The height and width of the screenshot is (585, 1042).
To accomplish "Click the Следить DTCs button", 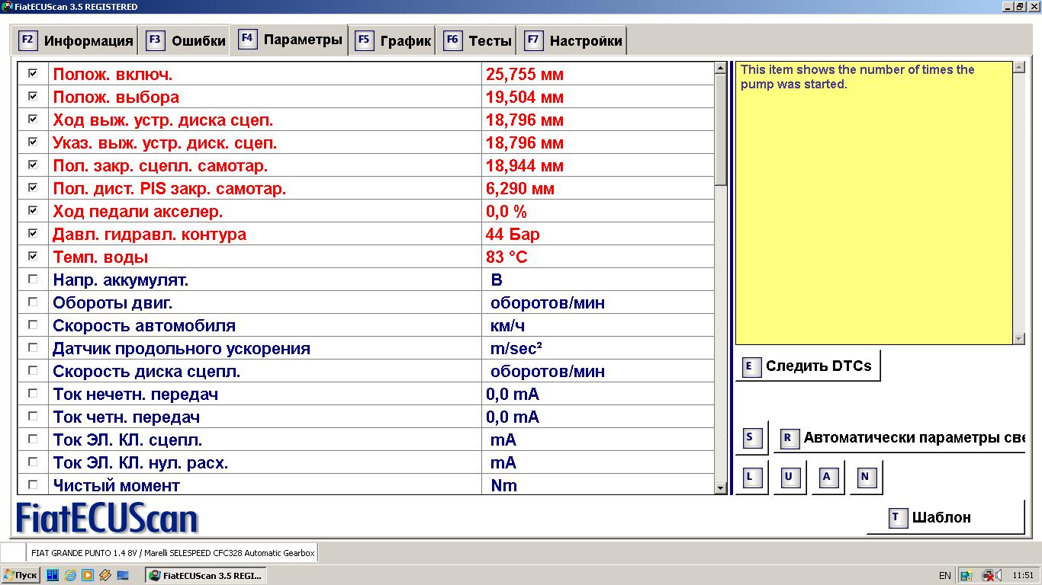I will (x=808, y=366).
